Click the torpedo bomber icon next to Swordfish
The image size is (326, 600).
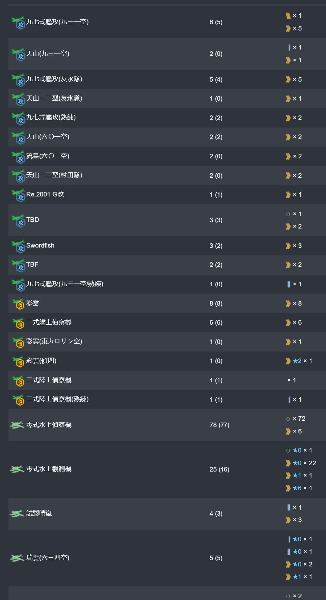tap(18, 246)
